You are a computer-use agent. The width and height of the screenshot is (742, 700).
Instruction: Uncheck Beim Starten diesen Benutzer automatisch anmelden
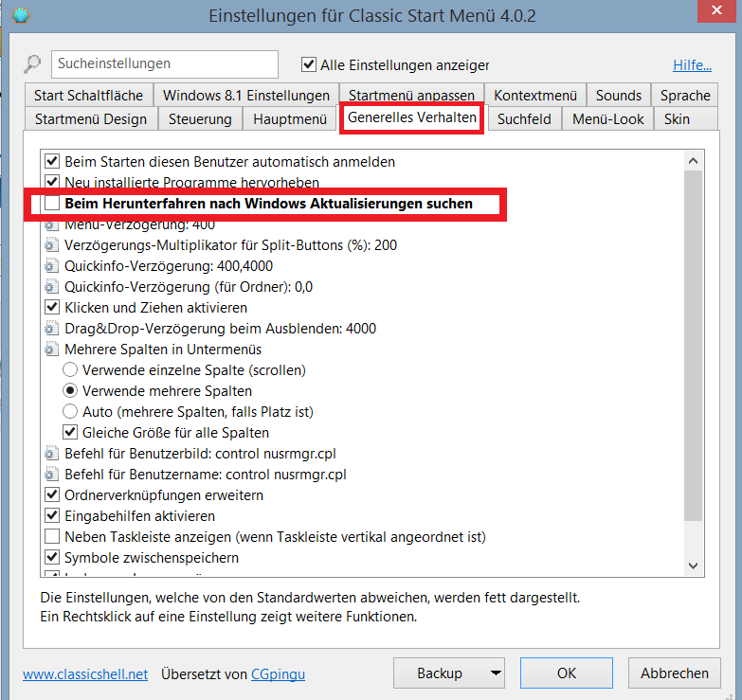click(x=52, y=161)
